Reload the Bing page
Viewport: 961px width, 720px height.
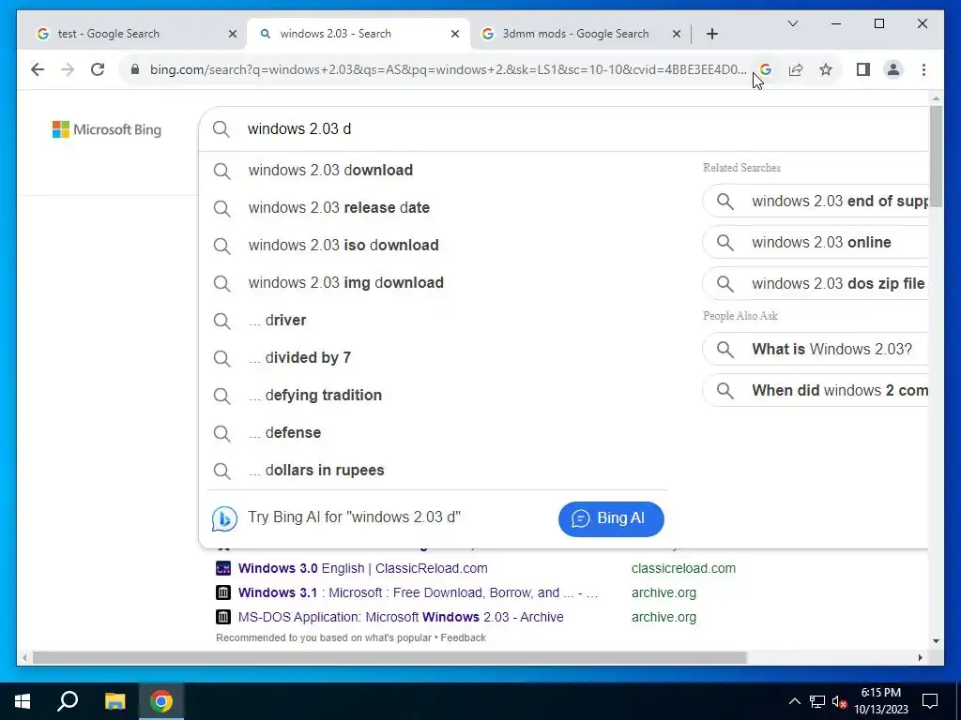(x=98, y=69)
